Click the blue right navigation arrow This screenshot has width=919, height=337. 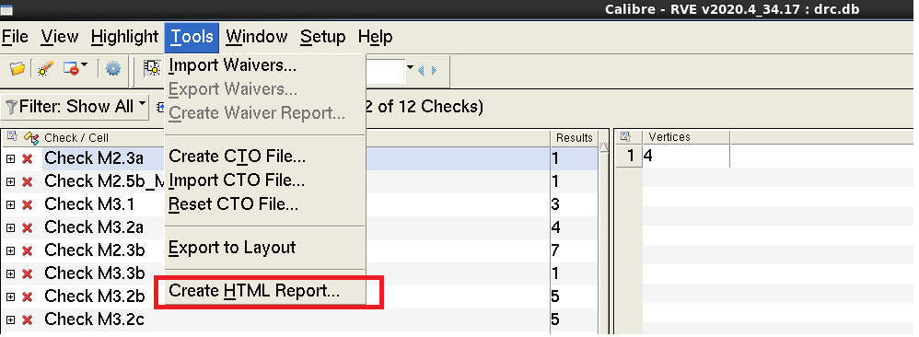pyautogui.click(x=434, y=70)
